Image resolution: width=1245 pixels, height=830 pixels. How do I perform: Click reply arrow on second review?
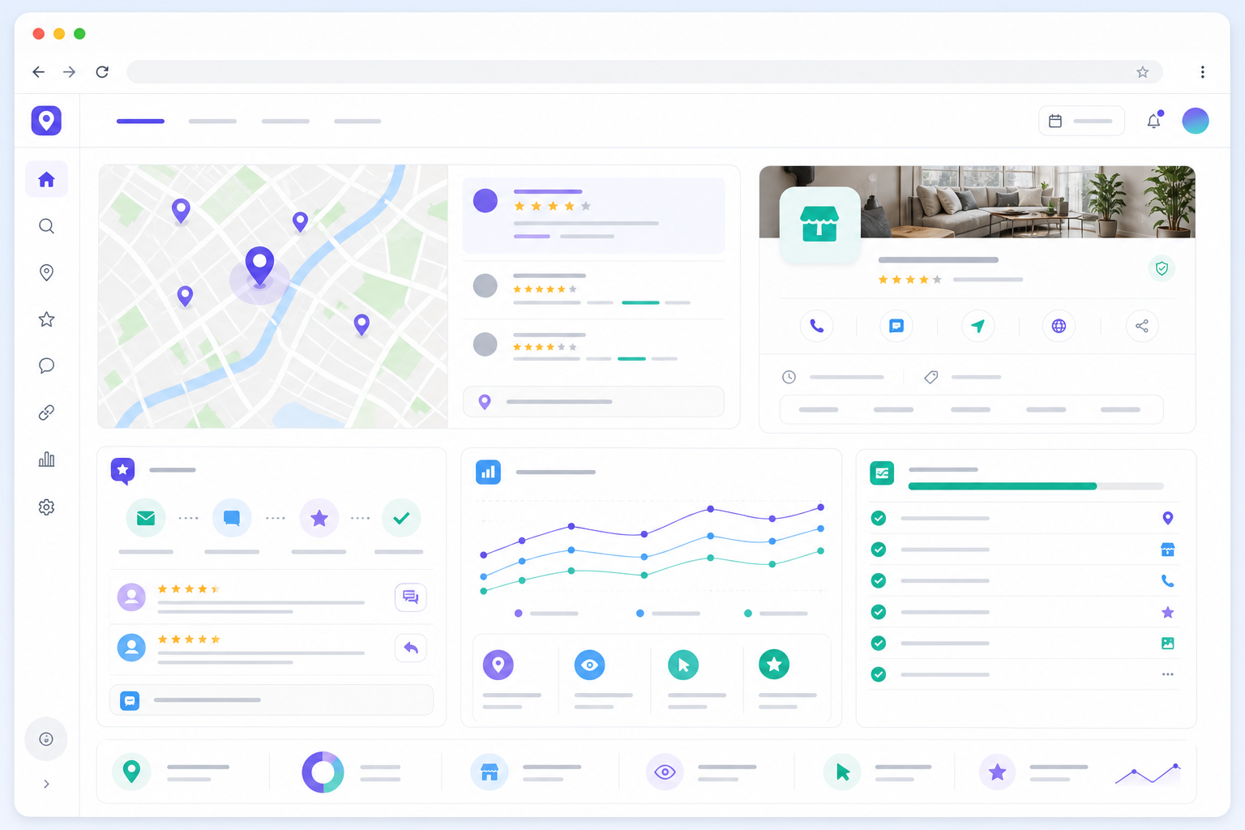411,648
